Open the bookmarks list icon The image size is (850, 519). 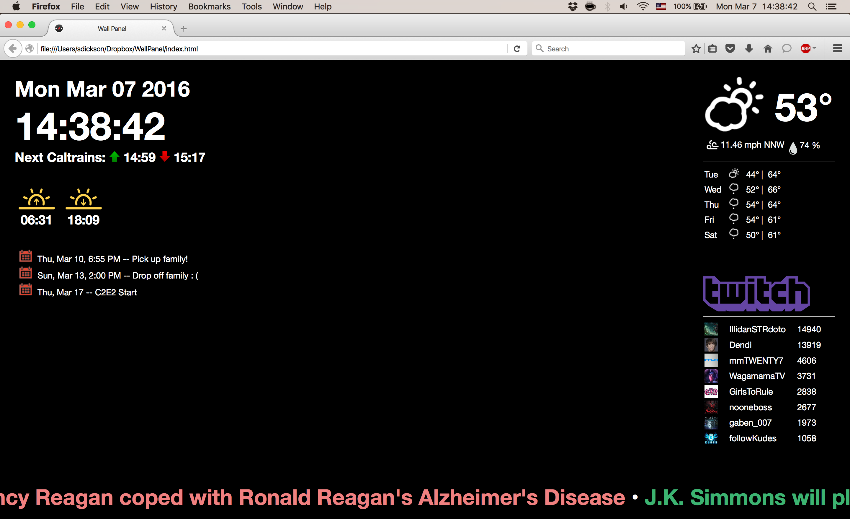pos(712,49)
